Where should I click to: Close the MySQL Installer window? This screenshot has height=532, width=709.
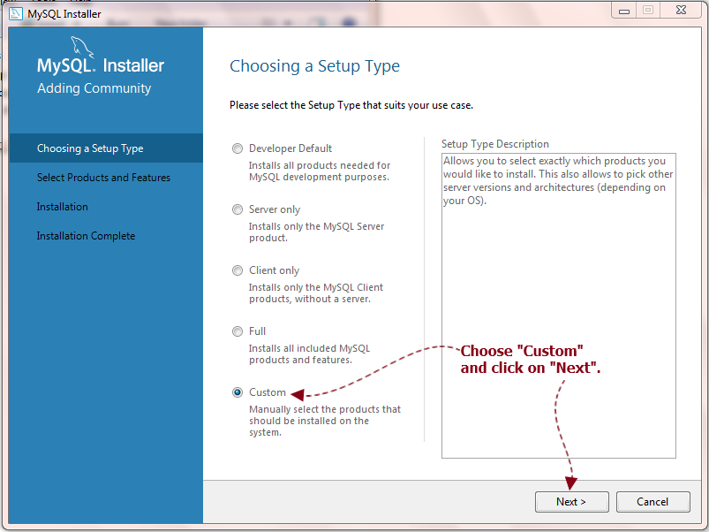(x=681, y=11)
